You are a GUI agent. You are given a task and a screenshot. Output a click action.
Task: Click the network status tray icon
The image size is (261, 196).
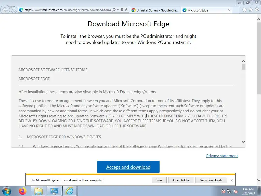pos(229,191)
